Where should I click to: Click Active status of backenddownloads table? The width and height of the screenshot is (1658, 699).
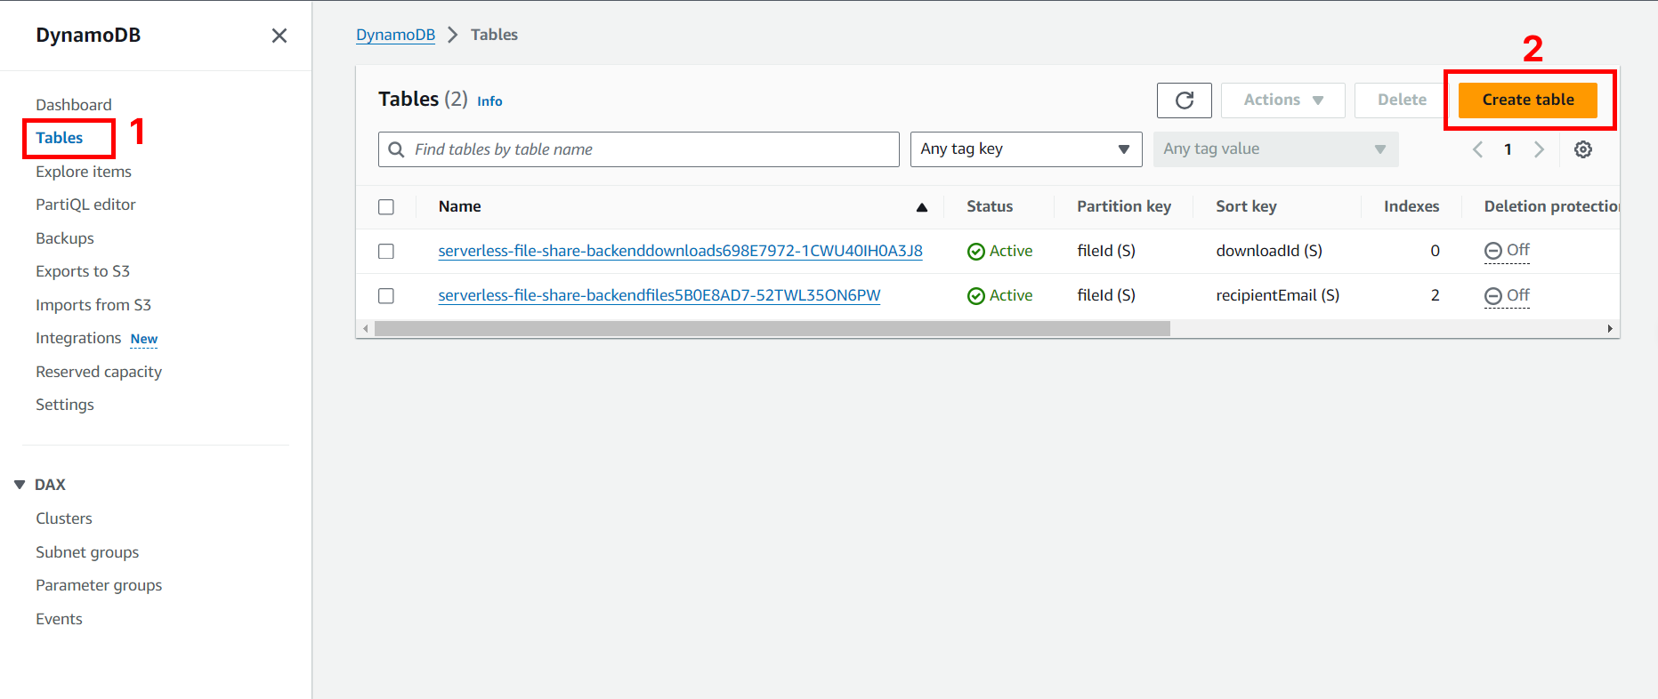click(x=1000, y=251)
